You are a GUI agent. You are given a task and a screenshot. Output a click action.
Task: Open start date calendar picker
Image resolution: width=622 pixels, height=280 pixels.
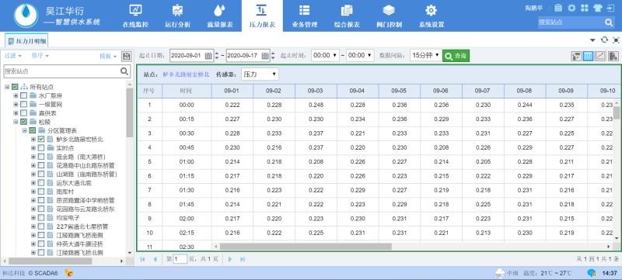[x=208, y=56]
